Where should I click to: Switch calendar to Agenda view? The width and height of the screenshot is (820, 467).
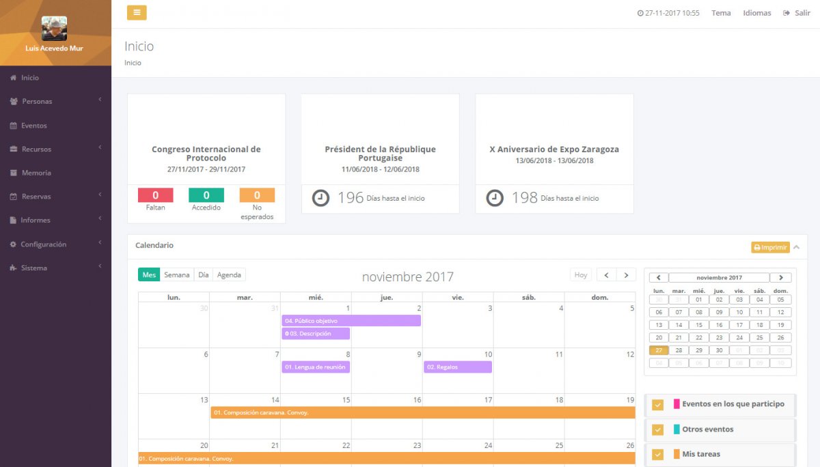click(x=229, y=274)
